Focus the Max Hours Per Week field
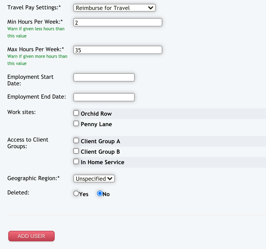266x249 pixels. [x=118, y=50]
